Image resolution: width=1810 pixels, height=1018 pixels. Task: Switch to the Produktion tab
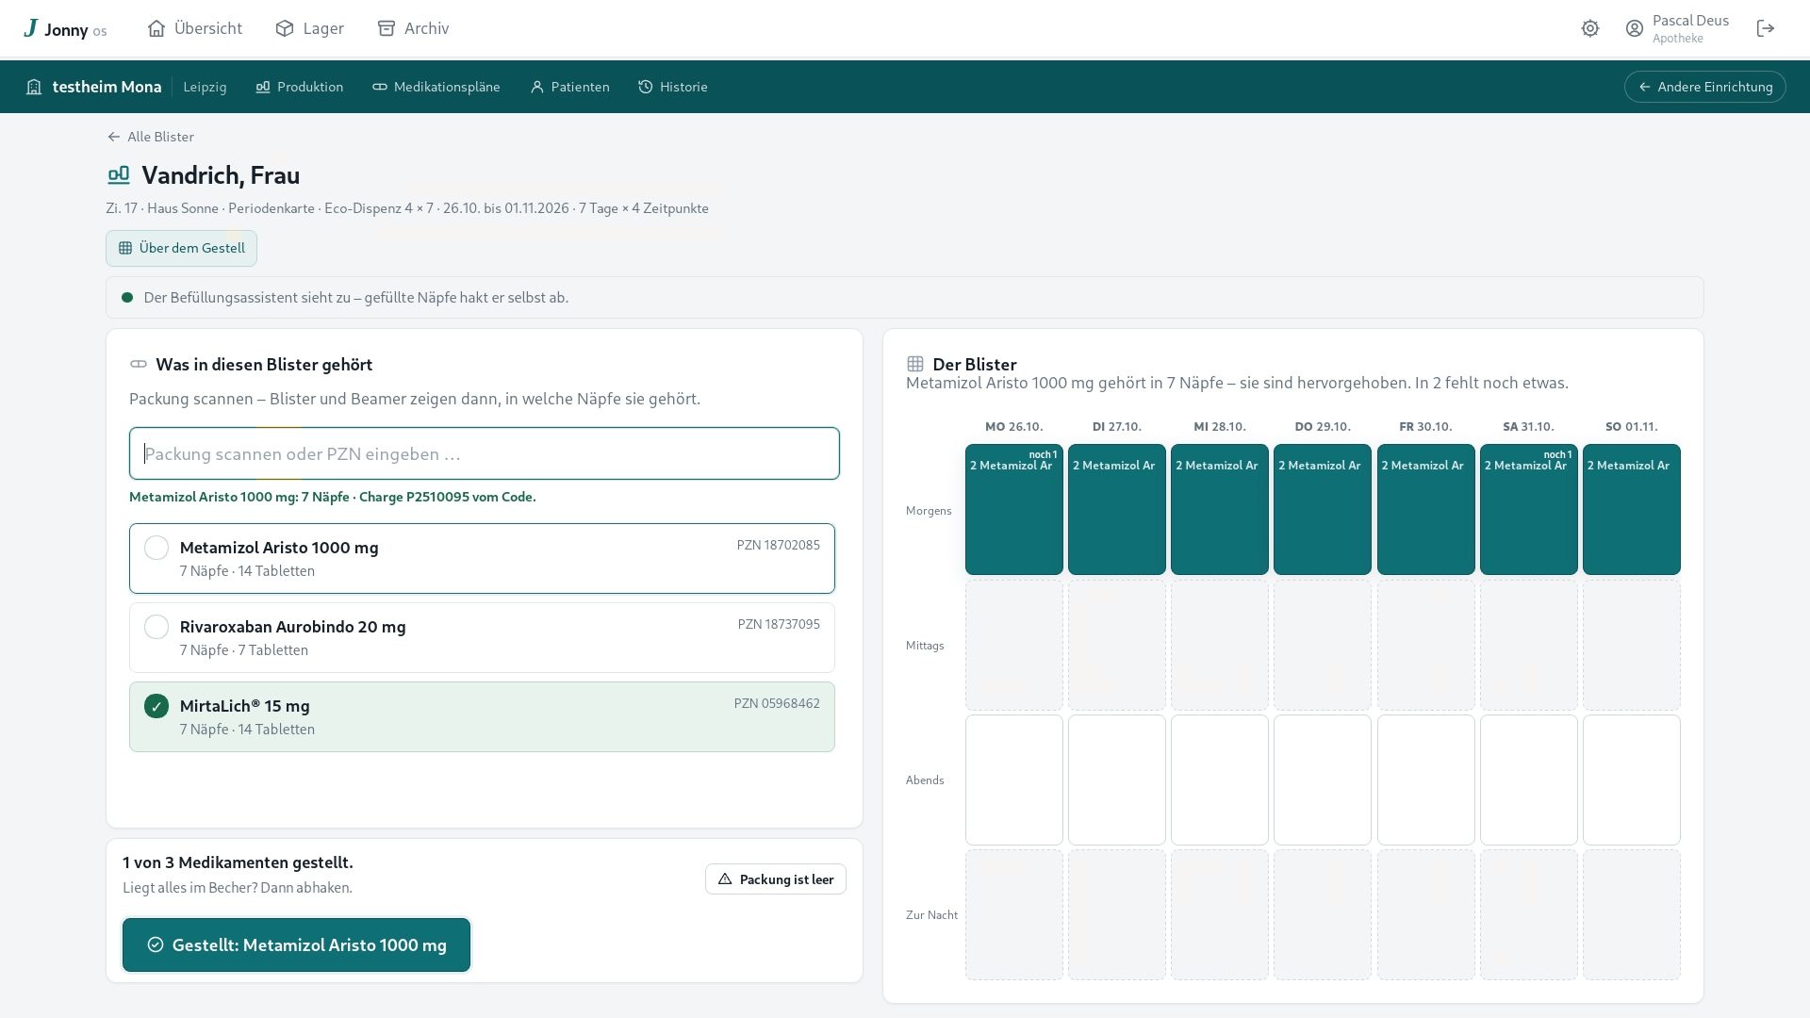click(299, 87)
